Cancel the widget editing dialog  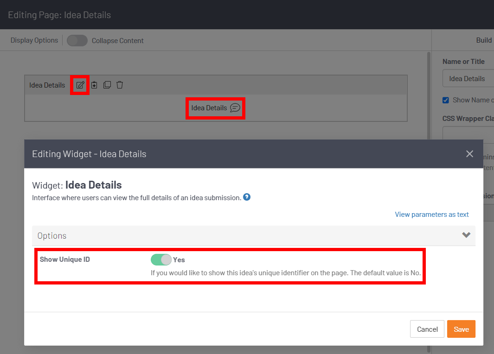tap(427, 329)
